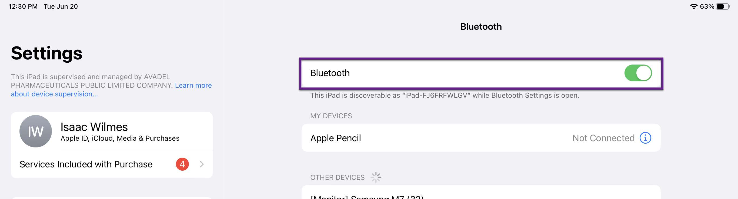
Task: Tap the Wi-Fi status icon
Action: click(x=694, y=6)
